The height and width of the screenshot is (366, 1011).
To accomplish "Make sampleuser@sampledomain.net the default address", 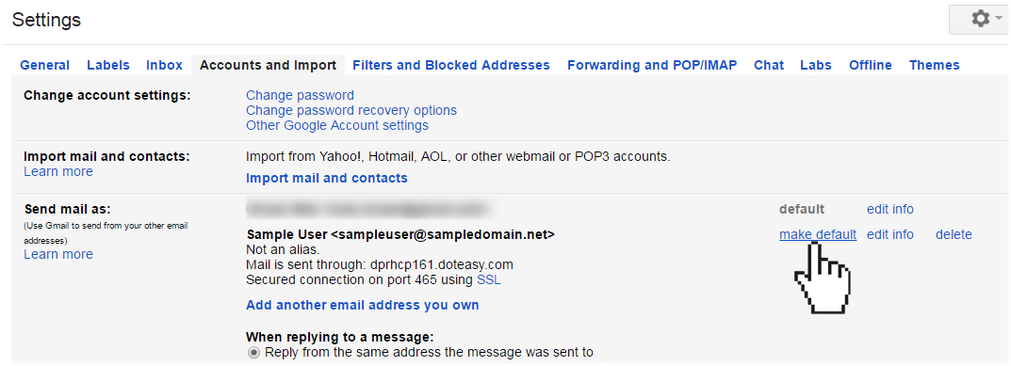I will pyautogui.click(x=818, y=234).
